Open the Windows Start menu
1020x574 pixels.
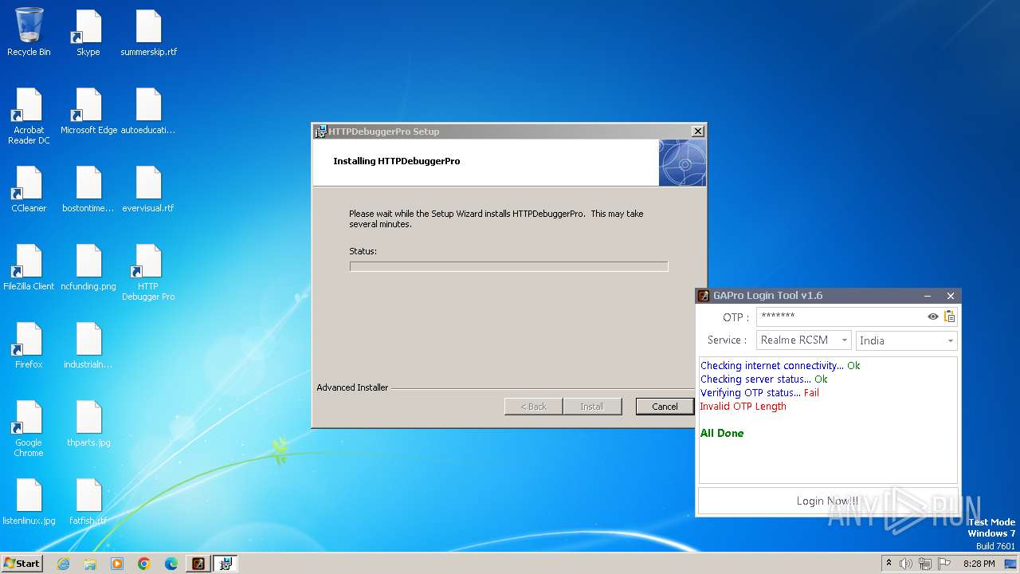coord(22,563)
